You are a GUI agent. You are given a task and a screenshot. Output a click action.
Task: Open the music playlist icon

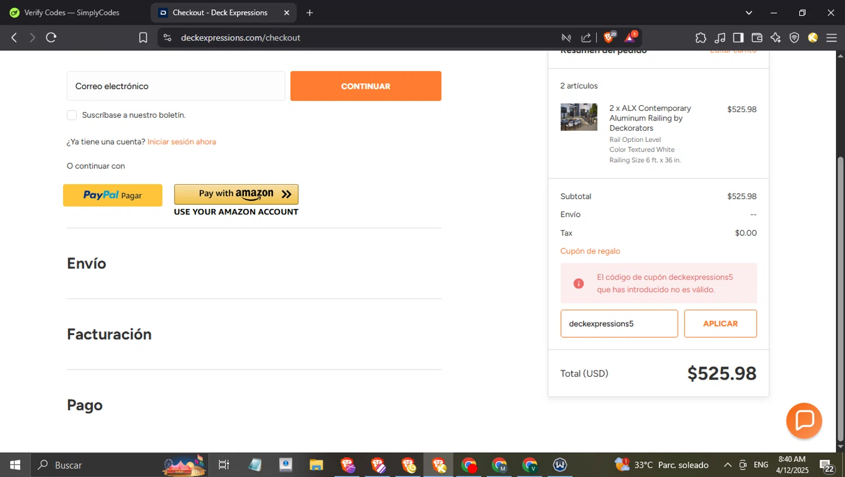[x=719, y=38]
